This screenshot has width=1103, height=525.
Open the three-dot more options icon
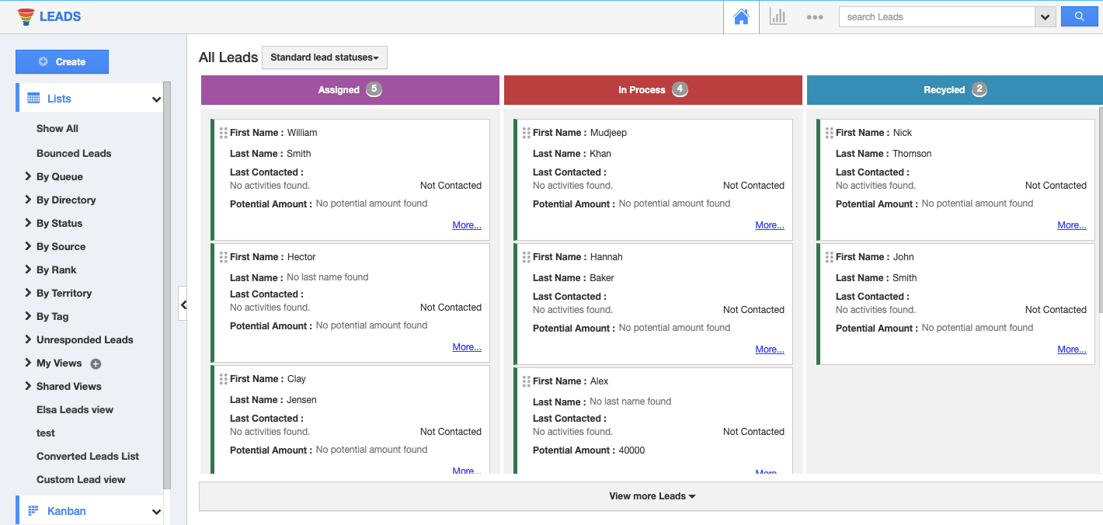click(x=814, y=17)
